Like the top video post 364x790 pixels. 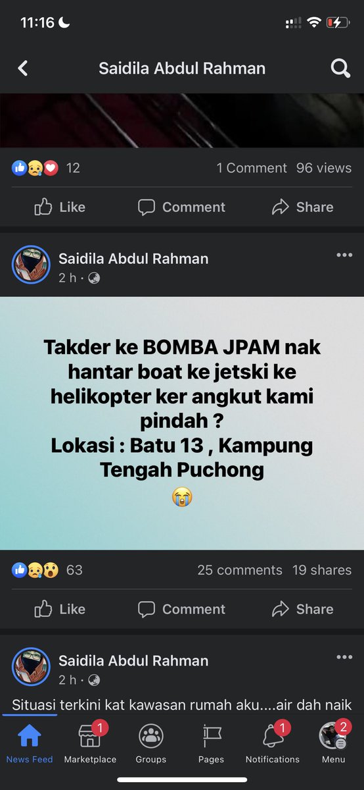(60, 207)
